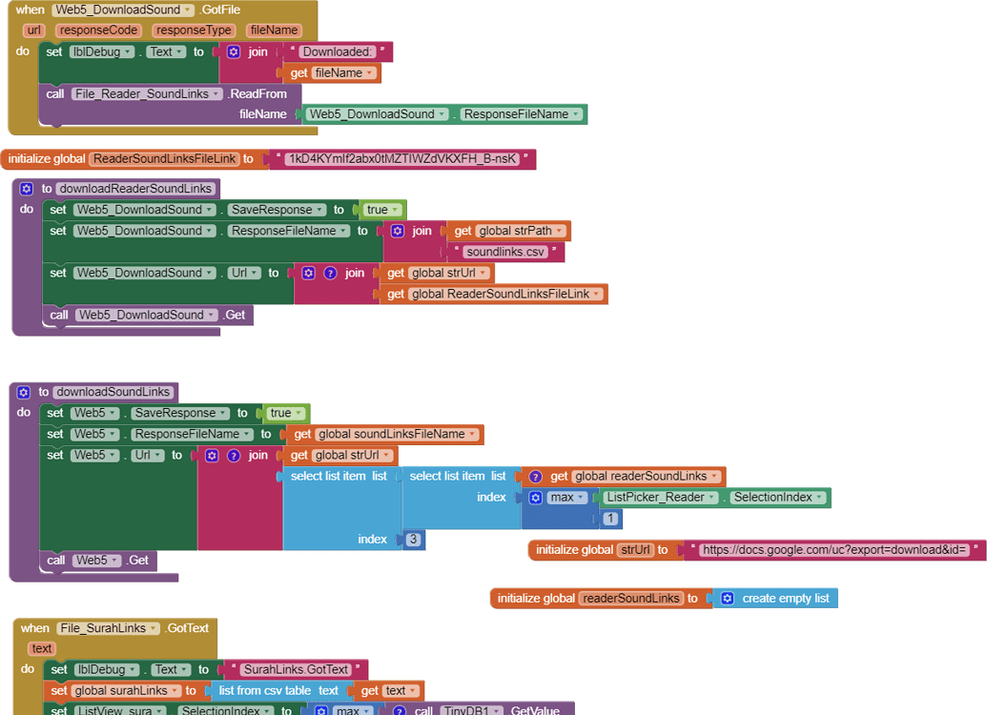Open get global soundLinksFileName dropdown
The width and height of the screenshot is (987, 715).
coord(472,435)
